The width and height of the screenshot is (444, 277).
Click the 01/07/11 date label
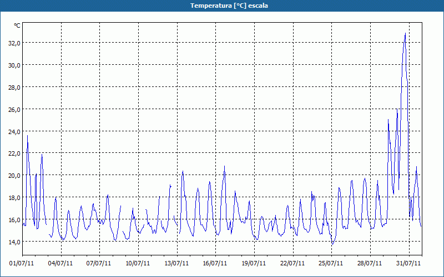click(22, 264)
